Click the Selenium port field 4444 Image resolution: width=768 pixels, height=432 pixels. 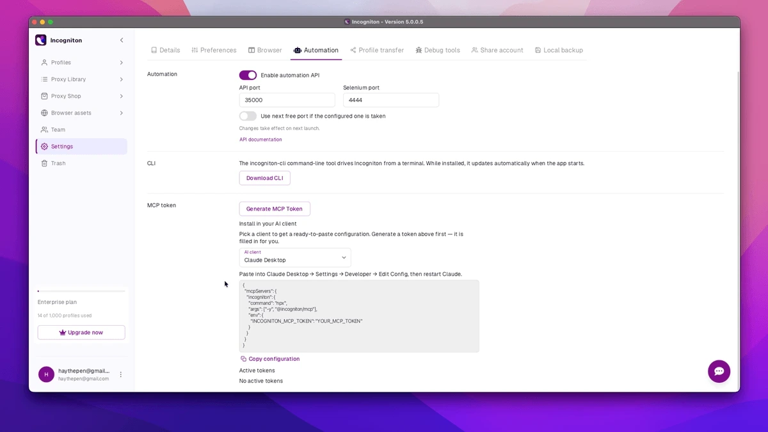(391, 100)
